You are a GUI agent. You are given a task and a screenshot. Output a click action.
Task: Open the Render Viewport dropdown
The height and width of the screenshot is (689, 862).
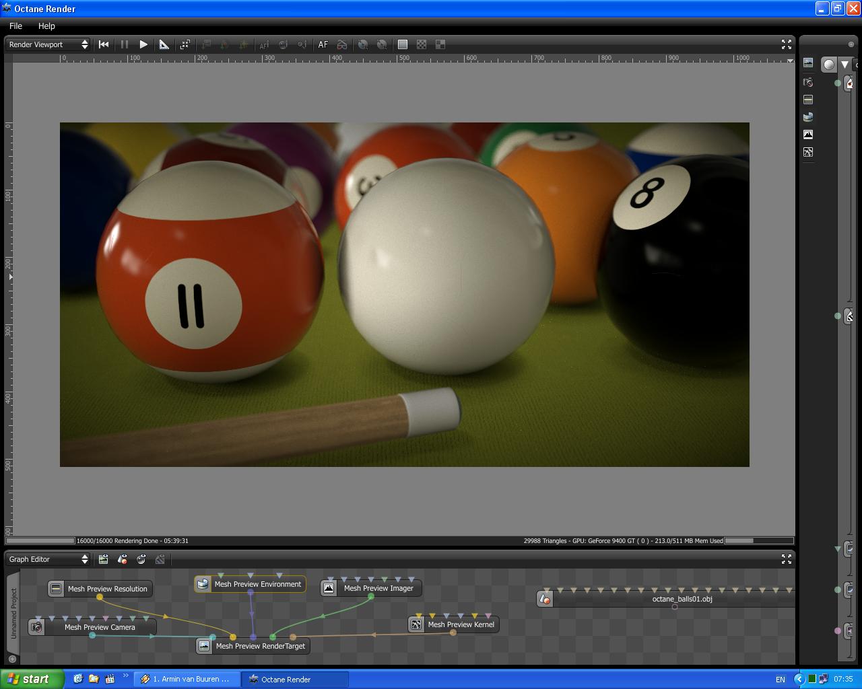(48, 44)
